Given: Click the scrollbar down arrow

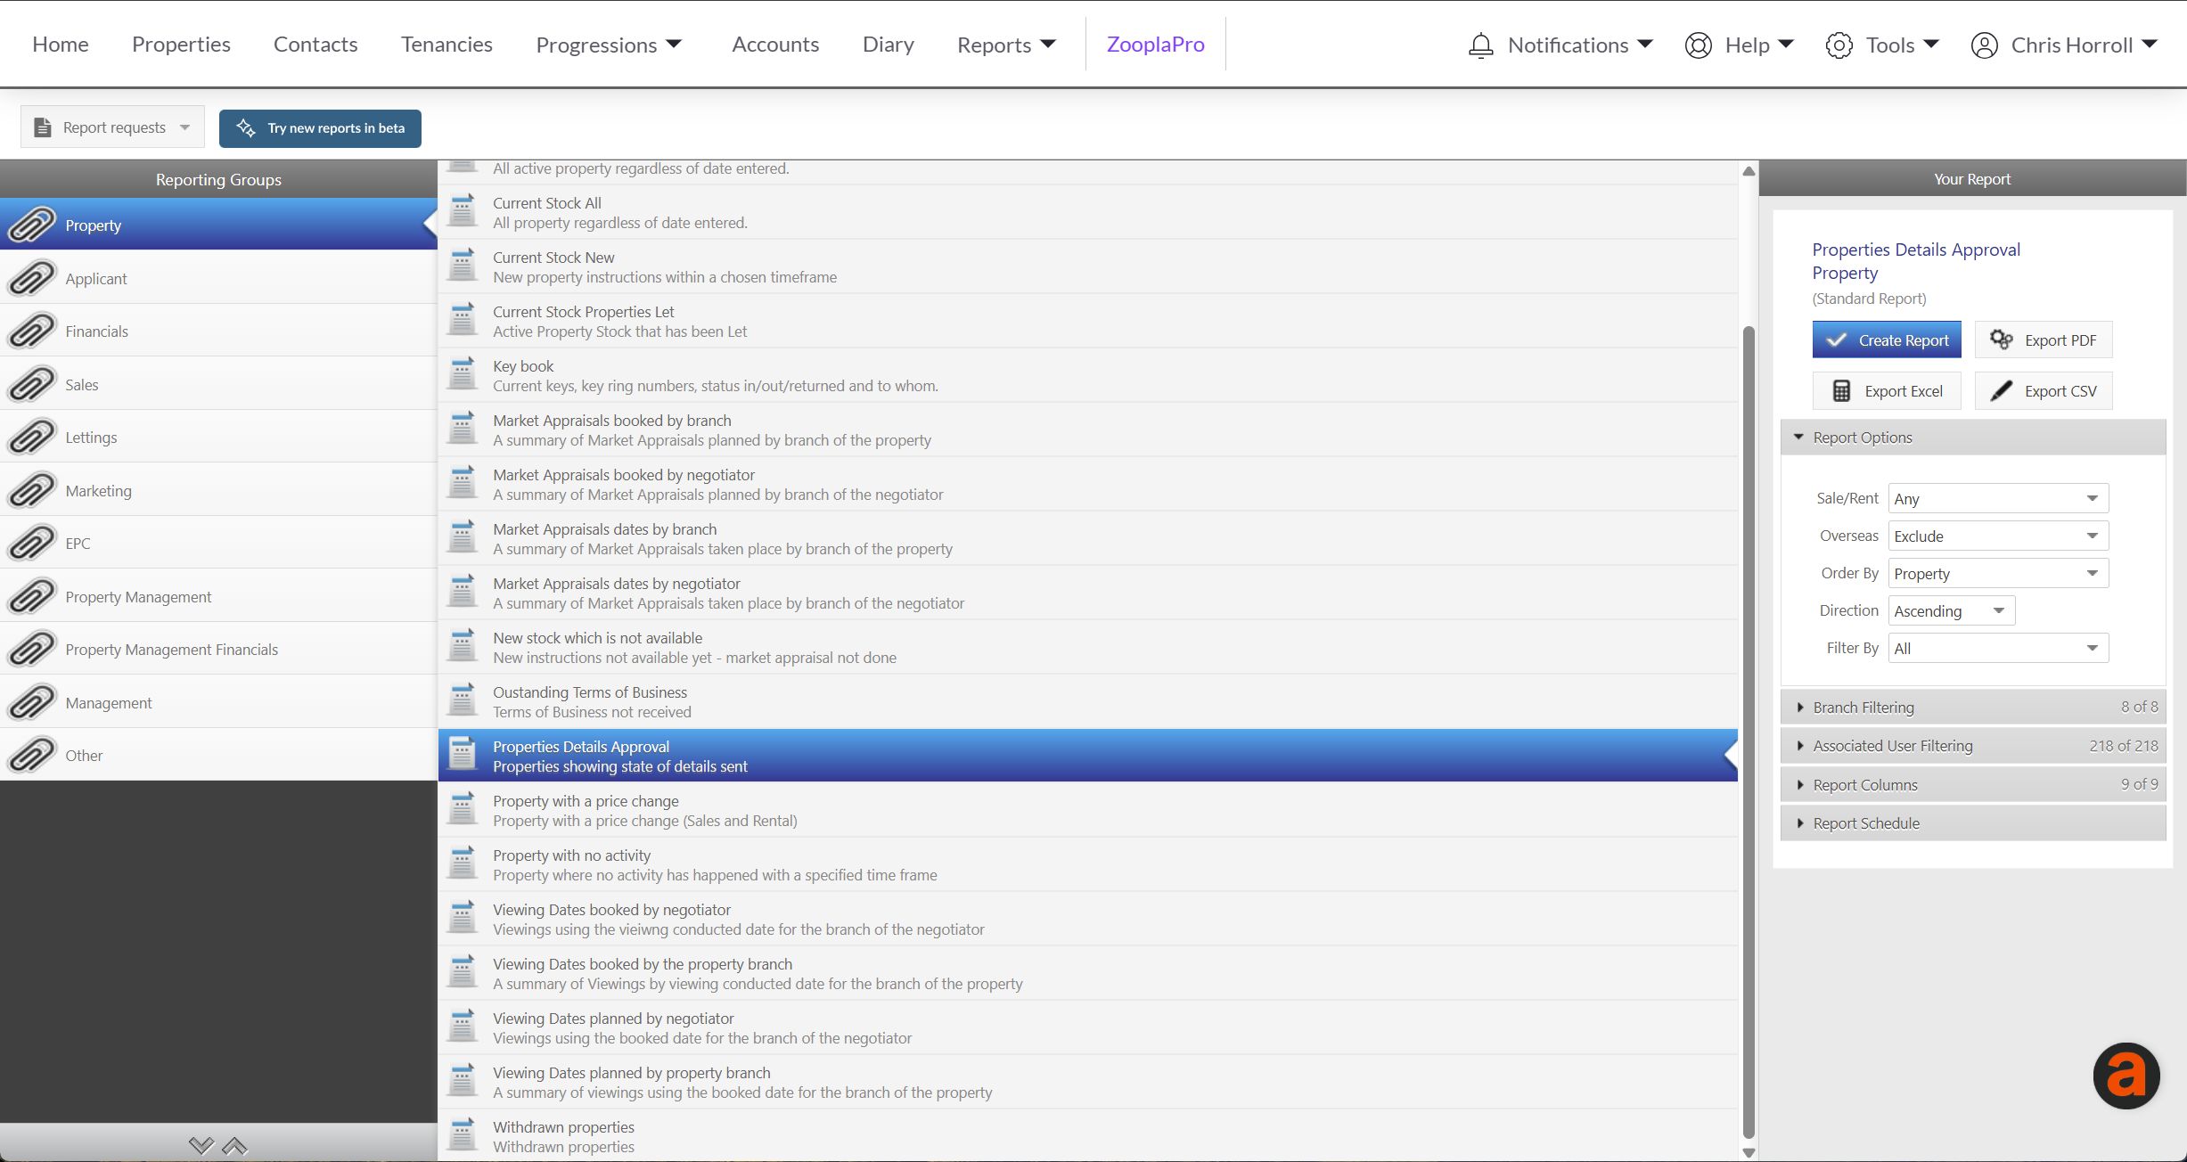Looking at the screenshot, I should coord(1749,1152).
